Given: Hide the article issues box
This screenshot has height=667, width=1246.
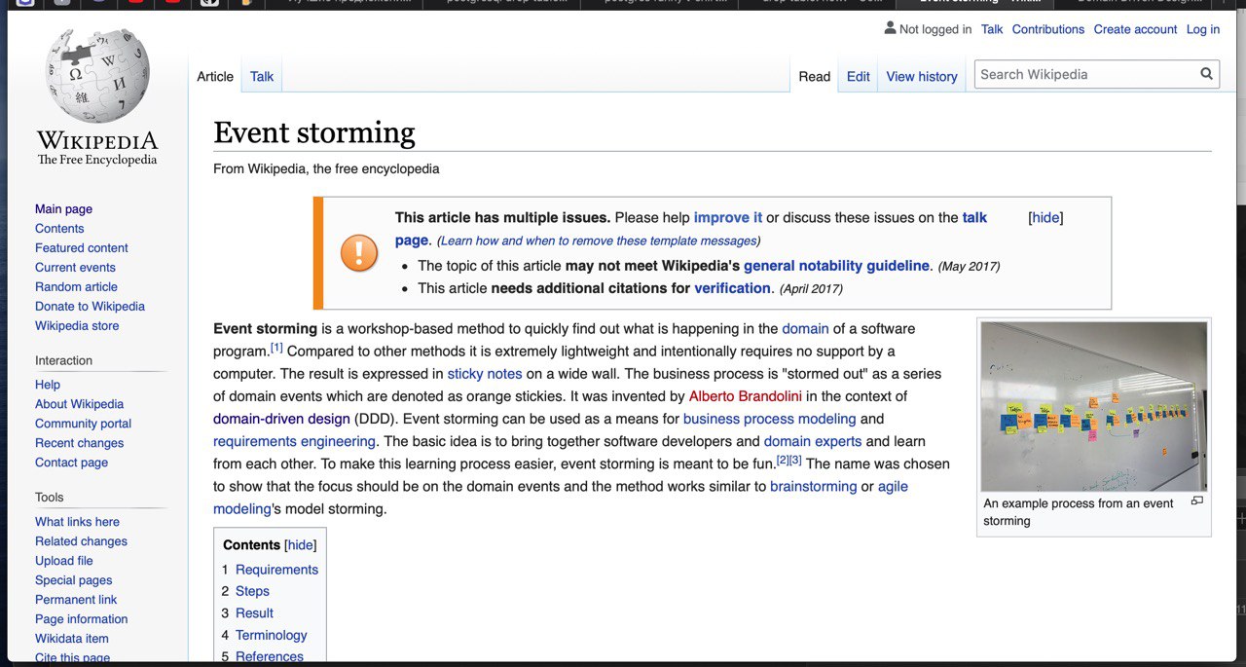Looking at the screenshot, I should [1045, 217].
